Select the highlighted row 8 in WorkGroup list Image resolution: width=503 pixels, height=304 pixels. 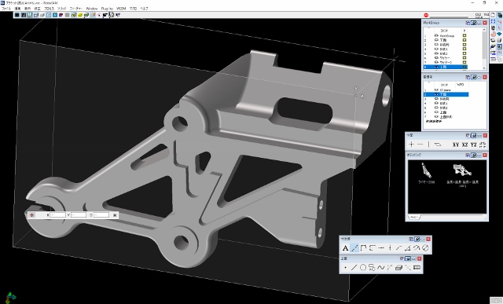(446, 67)
